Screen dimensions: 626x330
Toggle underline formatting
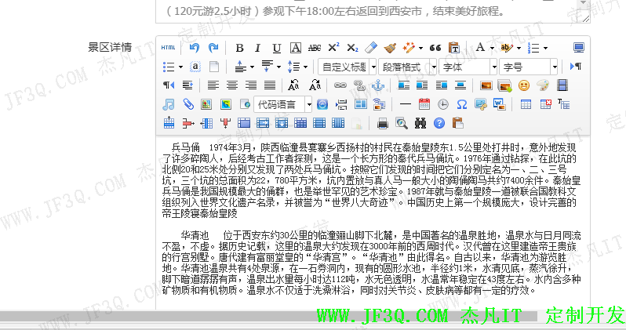point(277,48)
